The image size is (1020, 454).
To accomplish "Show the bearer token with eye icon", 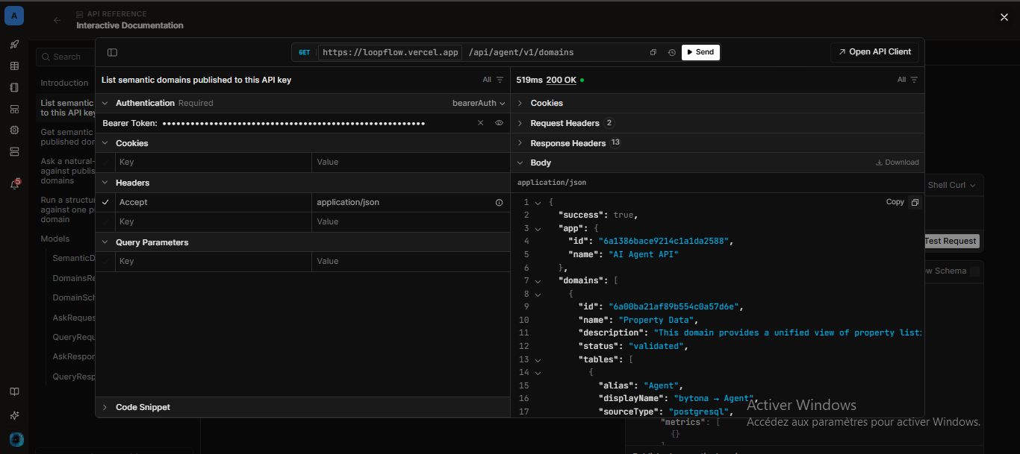I will click(x=500, y=123).
